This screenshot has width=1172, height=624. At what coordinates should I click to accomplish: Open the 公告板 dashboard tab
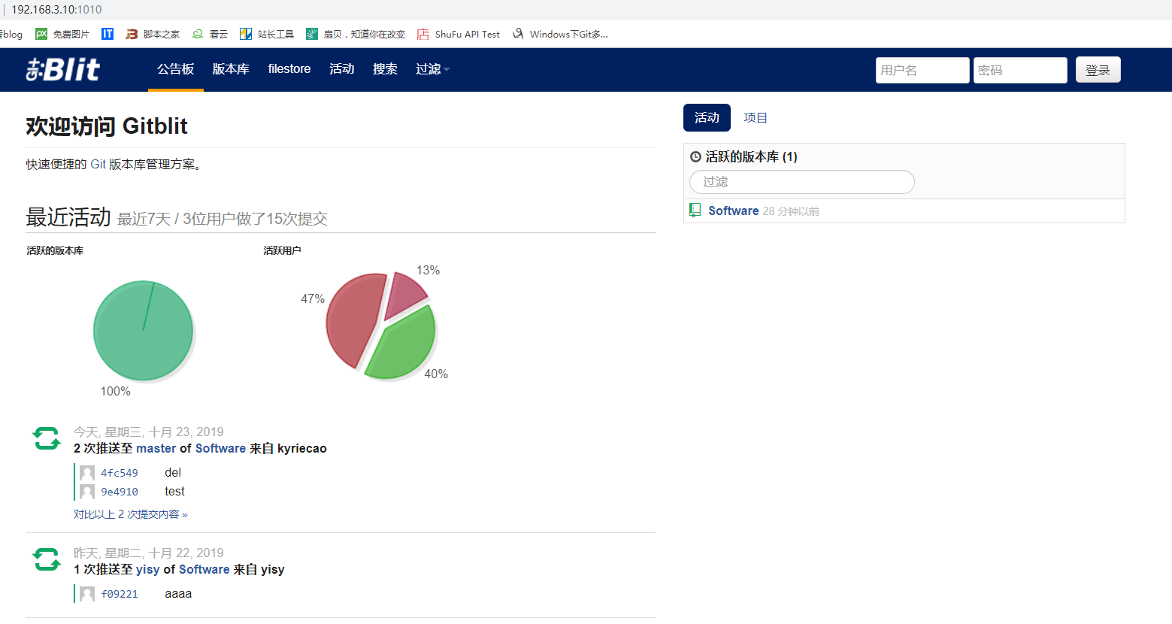175,69
